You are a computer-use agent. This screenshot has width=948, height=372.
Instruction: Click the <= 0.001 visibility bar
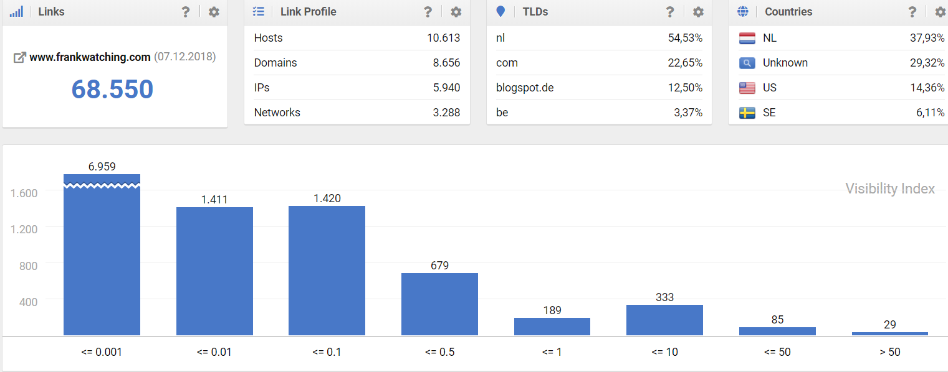point(102,255)
